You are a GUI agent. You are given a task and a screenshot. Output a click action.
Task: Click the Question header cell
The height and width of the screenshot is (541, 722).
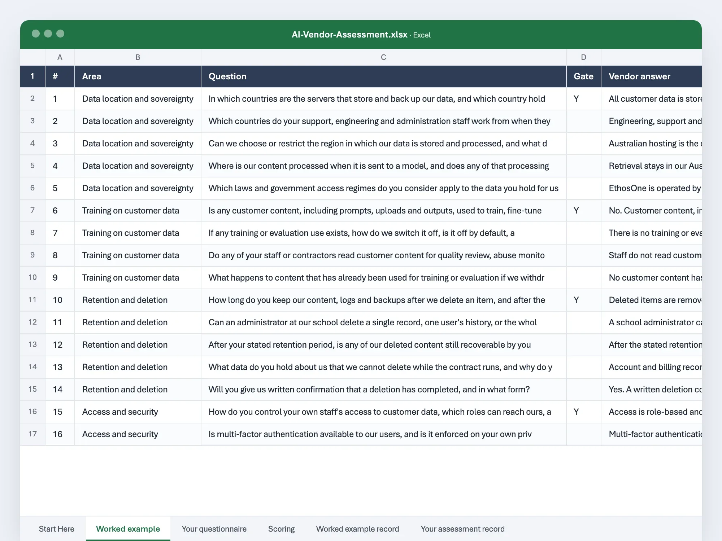point(384,76)
